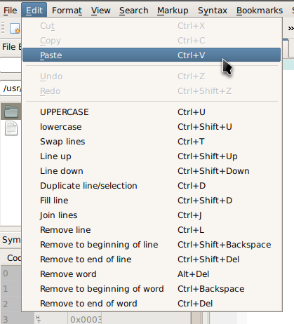Click the new document toolbar icon
The height and width of the screenshot is (324, 294).
tap(15, 28)
